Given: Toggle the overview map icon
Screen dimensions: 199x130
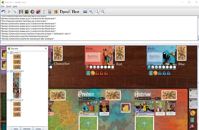Looking at the screenshot, I should [x=85, y=12].
